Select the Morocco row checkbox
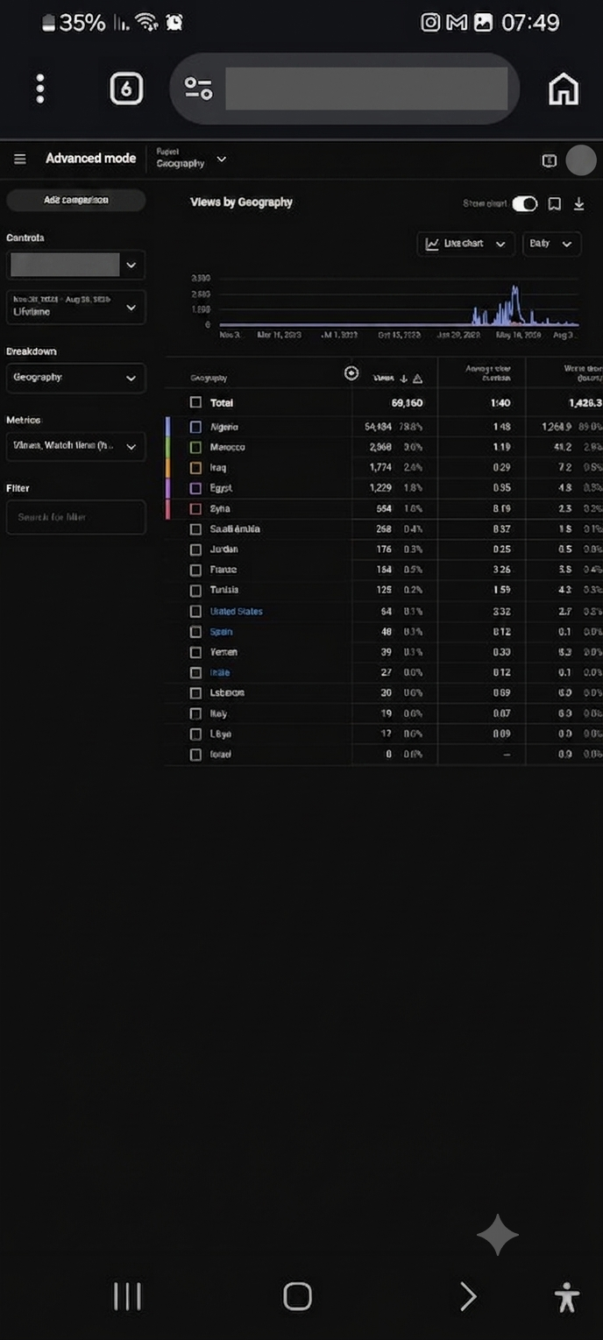The image size is (603, 1340). click(x=195, y=447)
